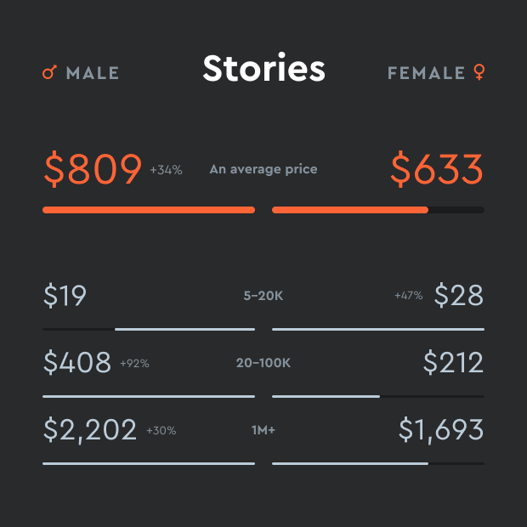Click the female $1,693 price bar
Image resolution: width=527 pixels, height=527 pixels.
pos(350,463)
